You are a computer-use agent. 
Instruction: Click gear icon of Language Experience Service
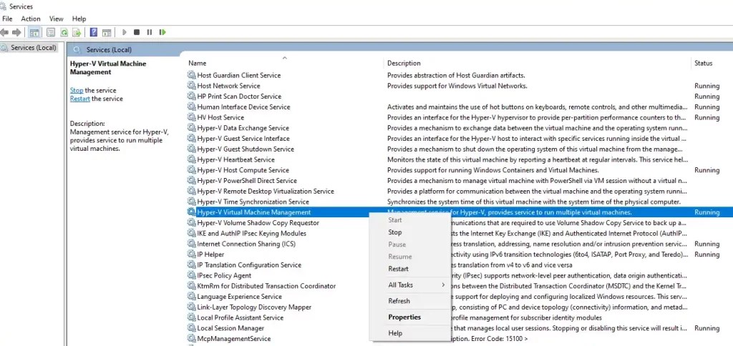pyautogui.click(x=191, y=297)
